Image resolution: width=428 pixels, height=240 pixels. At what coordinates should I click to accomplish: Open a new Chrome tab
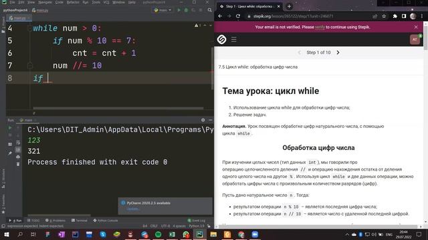289,6
